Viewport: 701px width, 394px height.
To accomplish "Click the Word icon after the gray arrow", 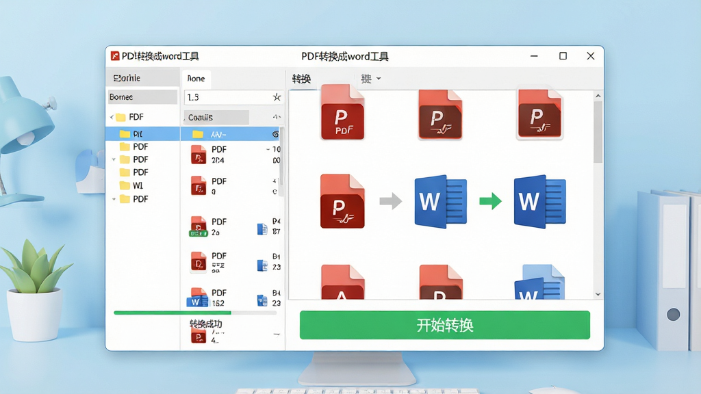I will [x=441, y=202].
